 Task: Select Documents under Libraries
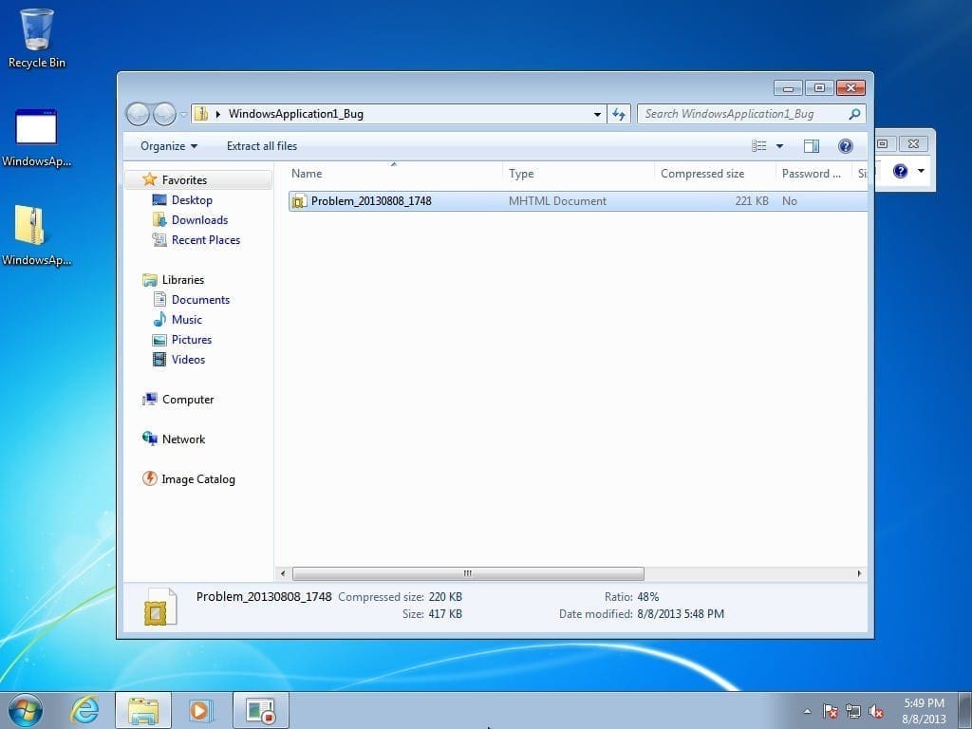coord(198,299)
